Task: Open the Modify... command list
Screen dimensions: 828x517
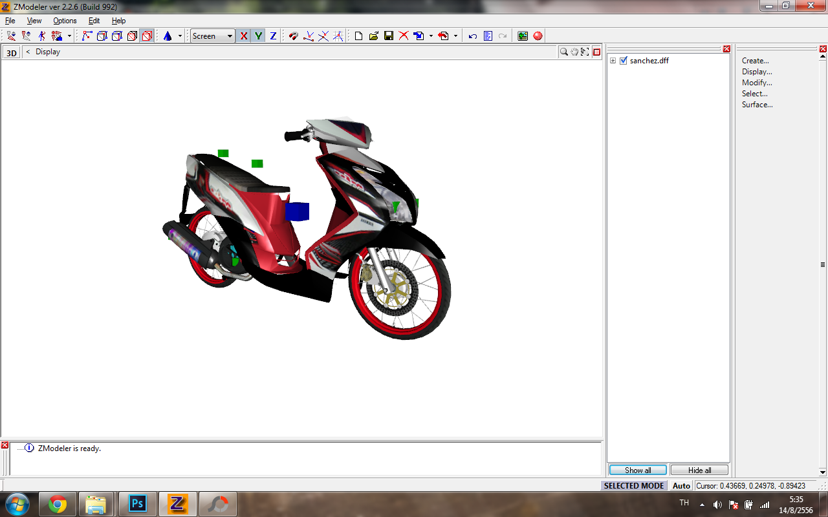Action: tap(757, 83)
